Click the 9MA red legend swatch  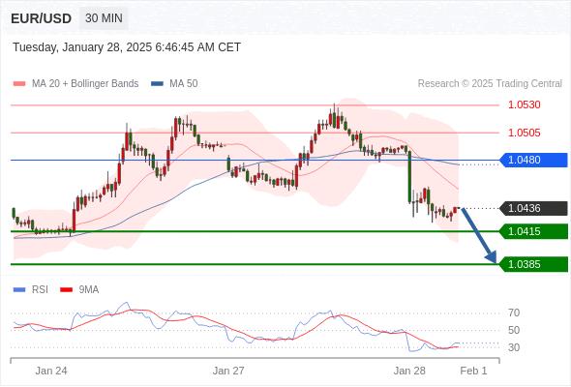(x=66, y=290)
